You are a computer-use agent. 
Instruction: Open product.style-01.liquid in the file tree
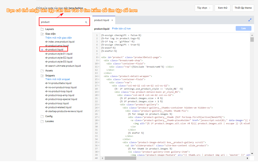(60, 54)
